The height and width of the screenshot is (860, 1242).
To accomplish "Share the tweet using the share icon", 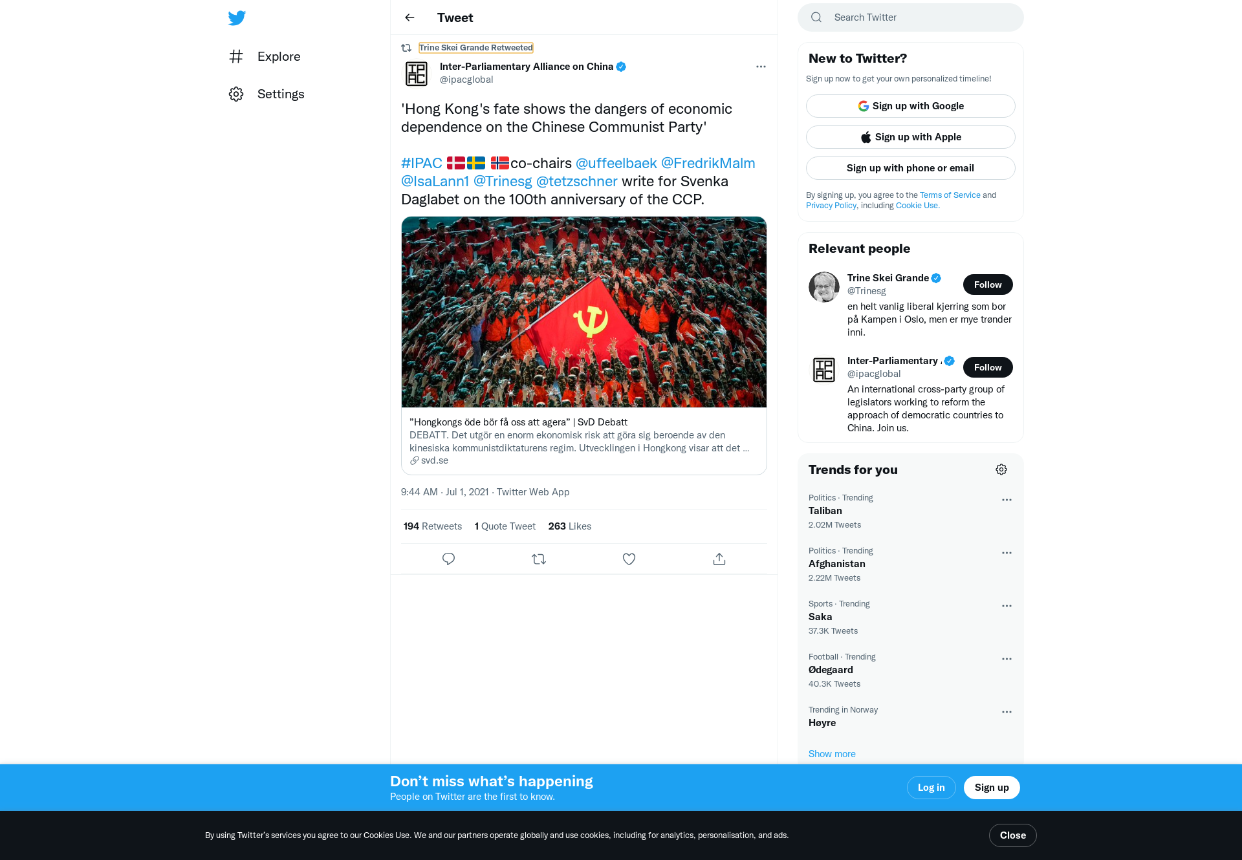I will pyautogui.click(x=719, y=559).
